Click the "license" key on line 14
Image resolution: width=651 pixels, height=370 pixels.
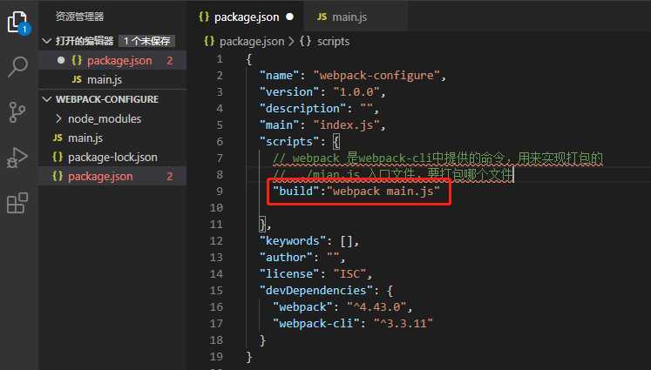289,273
